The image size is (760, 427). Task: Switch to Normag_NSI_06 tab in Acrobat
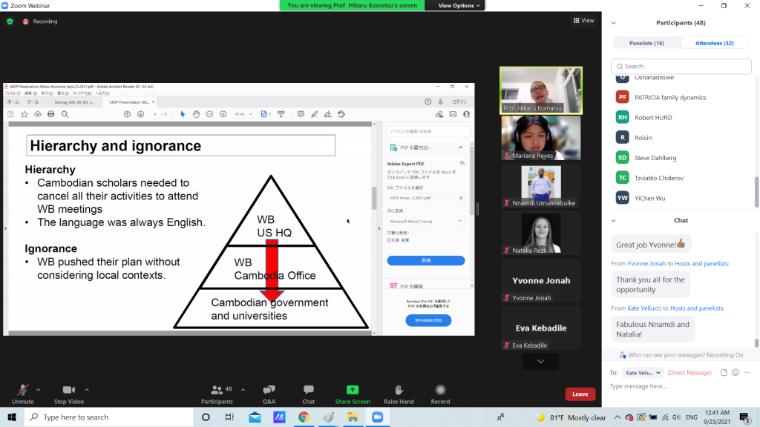click(x=73, y=102)
